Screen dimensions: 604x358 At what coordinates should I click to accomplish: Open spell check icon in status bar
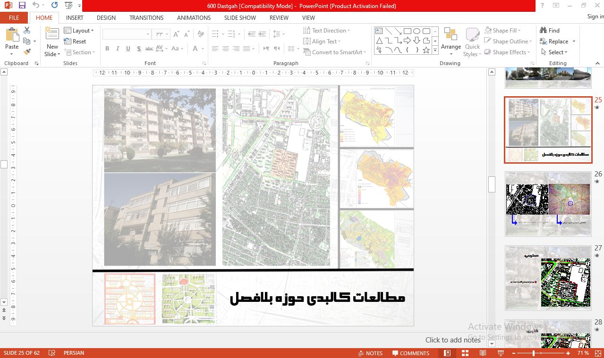pos(52,353)
